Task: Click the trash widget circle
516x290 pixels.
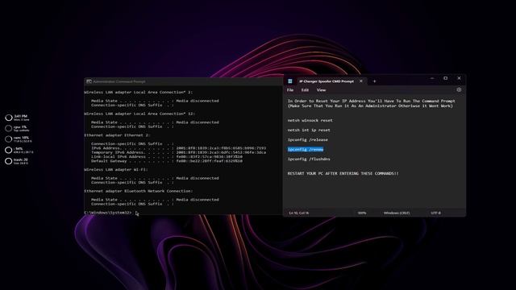Action: click(9, 161)
